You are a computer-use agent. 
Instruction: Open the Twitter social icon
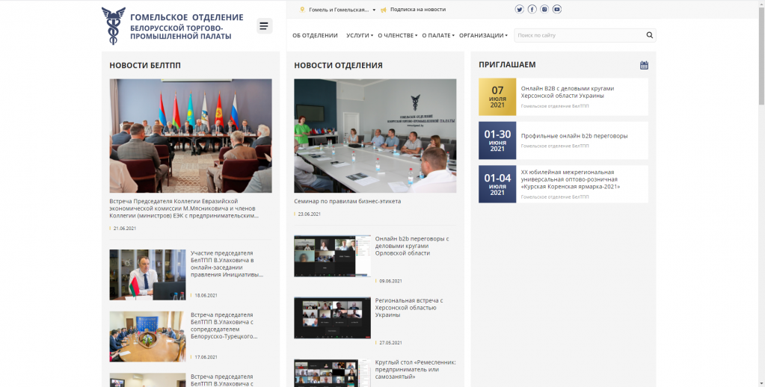pyautogui.click(x=519, y=9)
